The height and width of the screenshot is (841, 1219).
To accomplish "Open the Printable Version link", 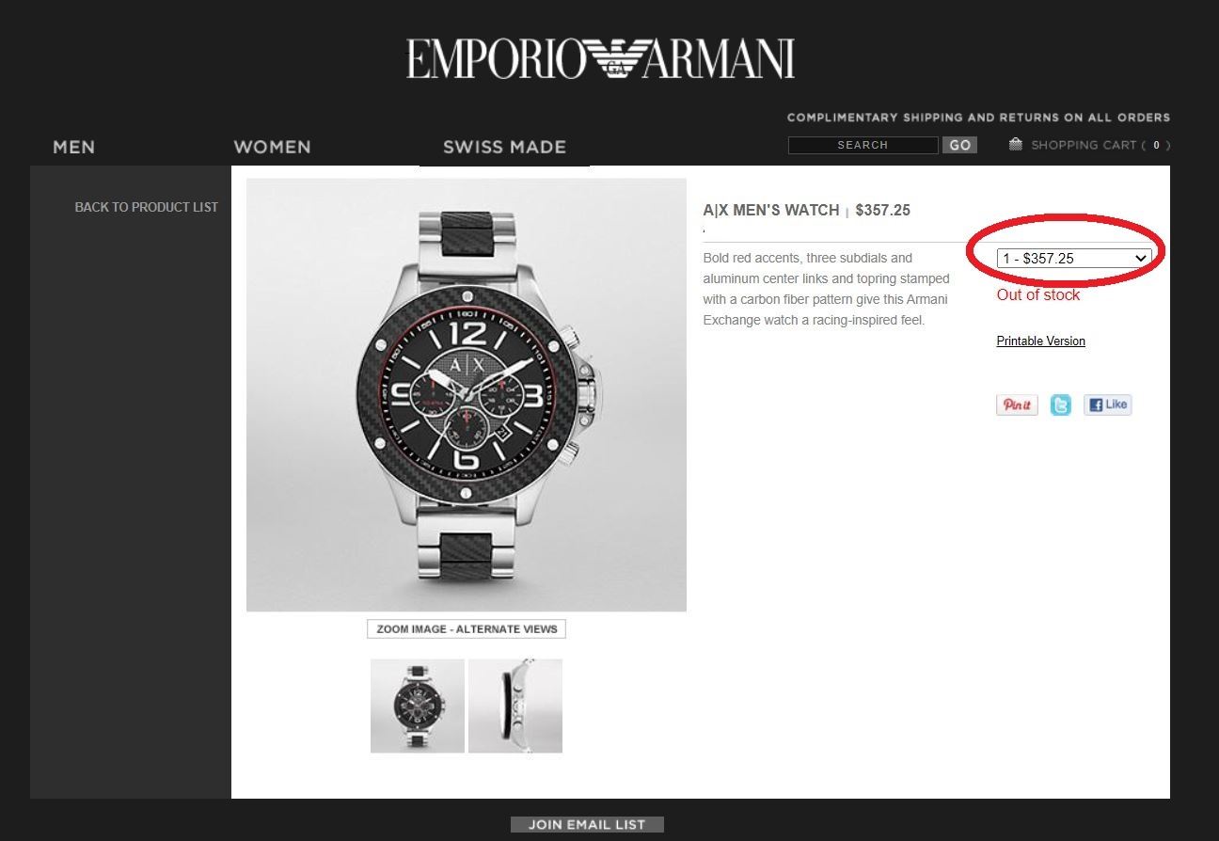I will (x=1040, y=341).
